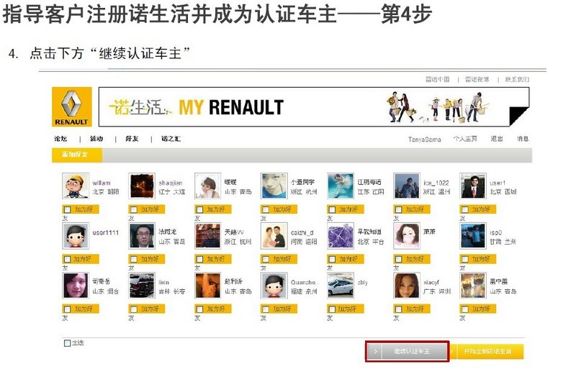The image size is (576, 387).
Task: Open caizhi_d's wedding photo avatar
Action: 274,236
